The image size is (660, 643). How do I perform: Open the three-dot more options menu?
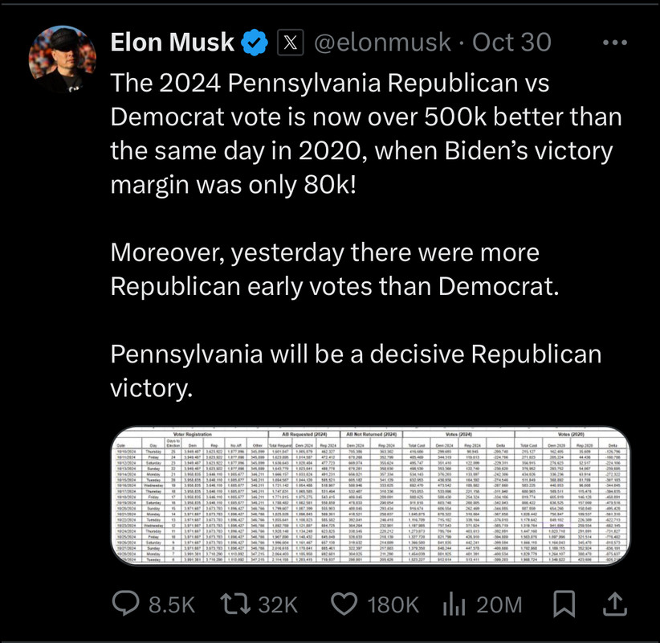(614, 43)
